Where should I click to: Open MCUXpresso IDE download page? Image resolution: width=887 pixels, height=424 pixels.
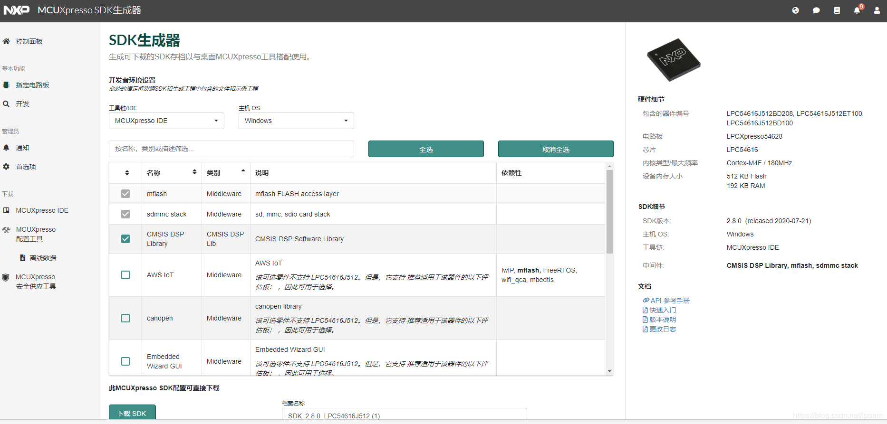click(x=42, y=210)
